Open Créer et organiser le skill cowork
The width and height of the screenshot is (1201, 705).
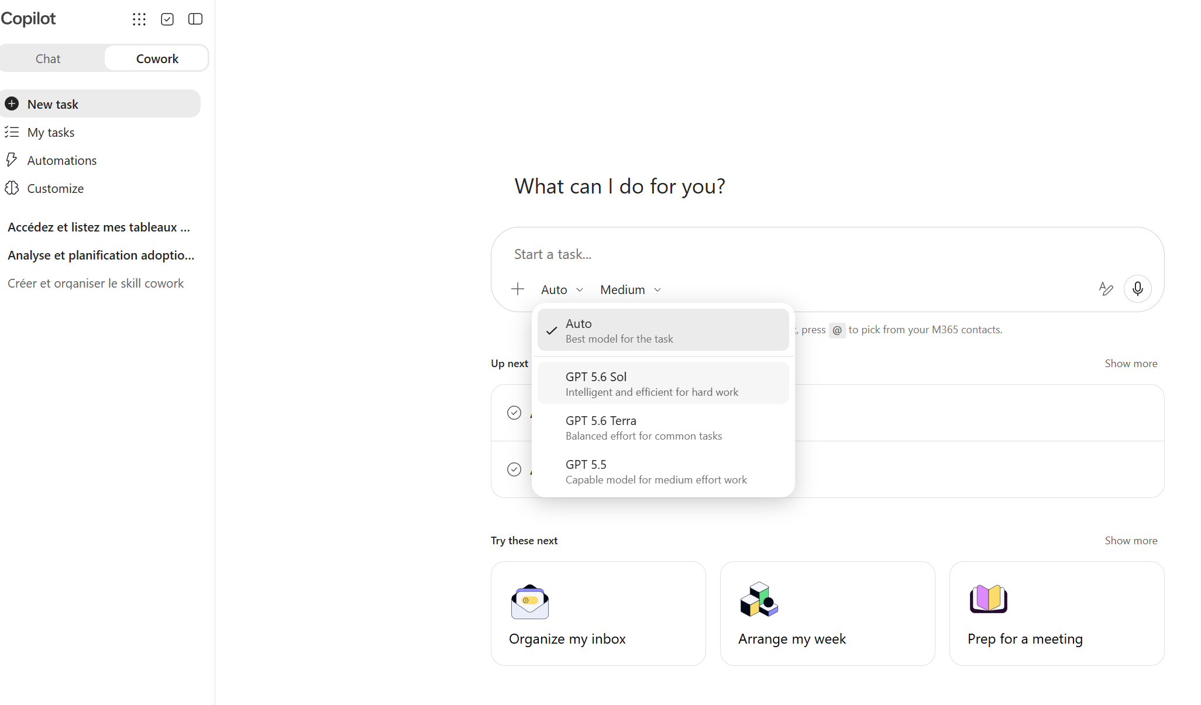tap(96, 284)
